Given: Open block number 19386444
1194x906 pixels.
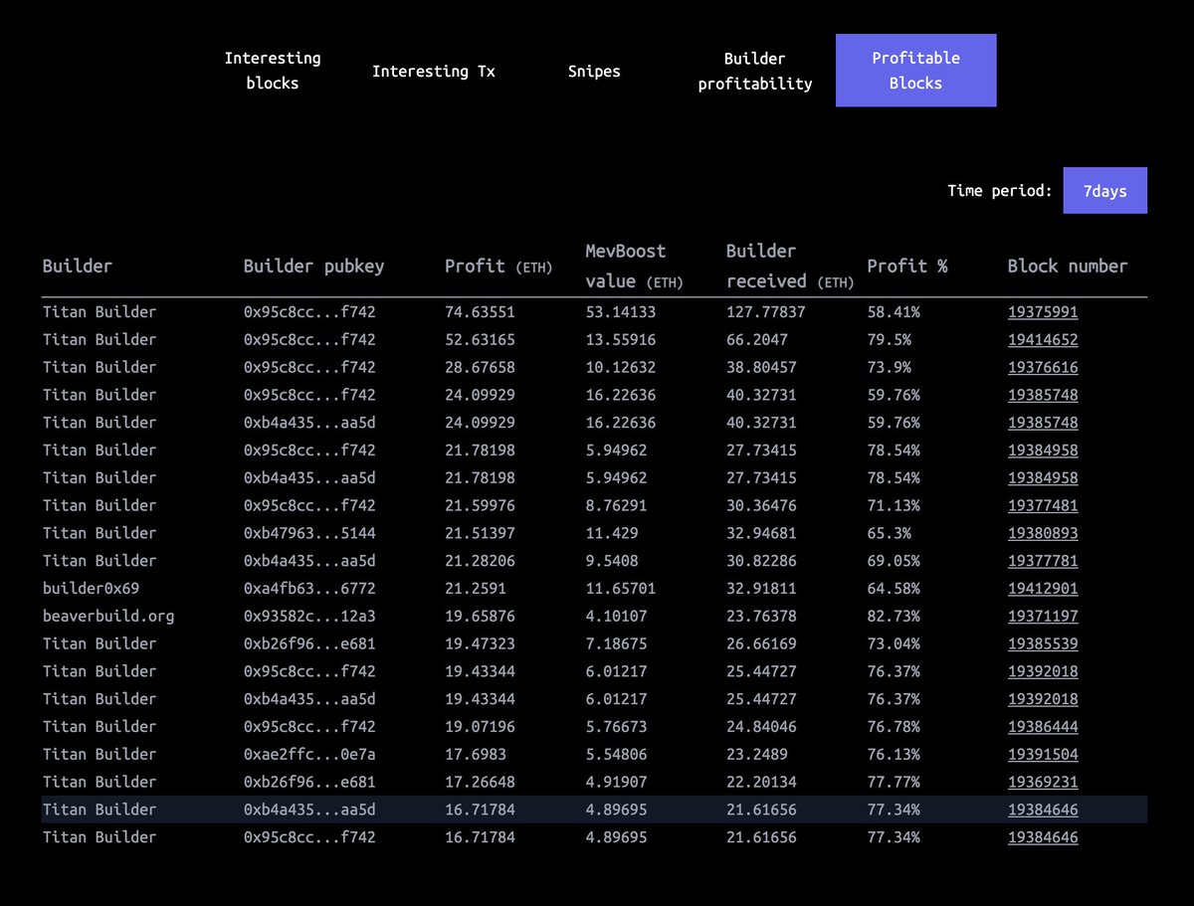Looking at the screenshot, I should coord(1043,727).
